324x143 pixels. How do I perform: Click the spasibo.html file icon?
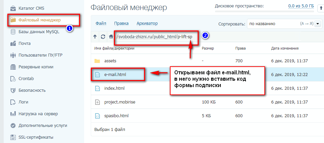pyautogui.click(x=97, y=116)
